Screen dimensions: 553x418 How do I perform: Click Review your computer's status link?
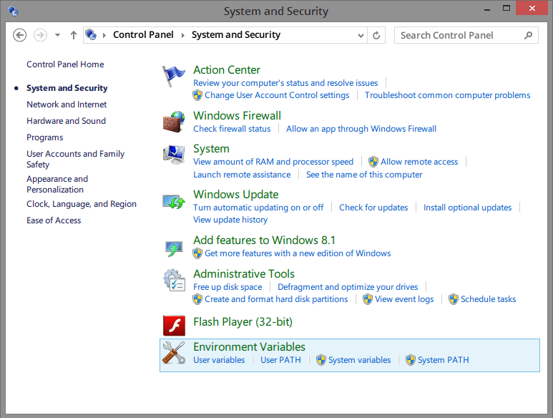coord(285,83)
